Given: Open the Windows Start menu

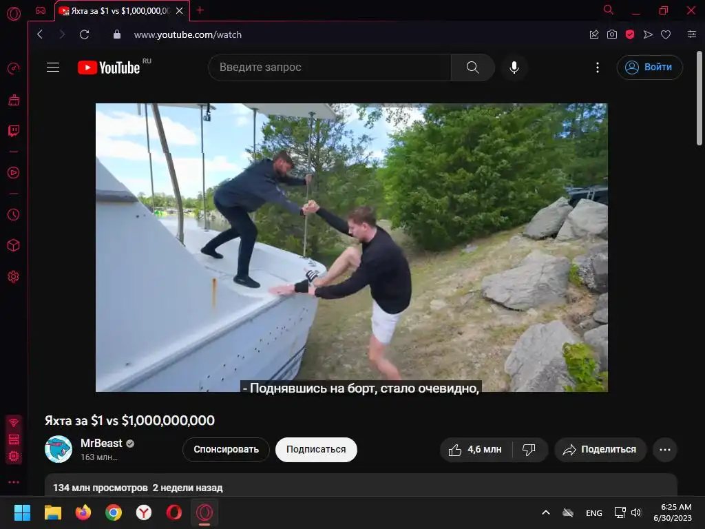Looking at the screenshot, I should tap(22, 512).
